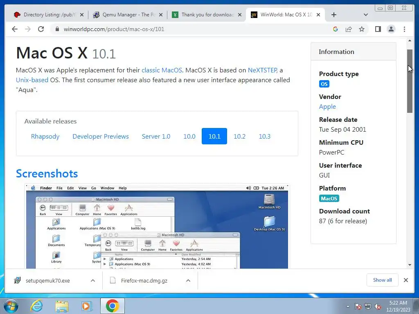Click the muted volume tray icon
419x314 pixels.
[x=378, y=306]
